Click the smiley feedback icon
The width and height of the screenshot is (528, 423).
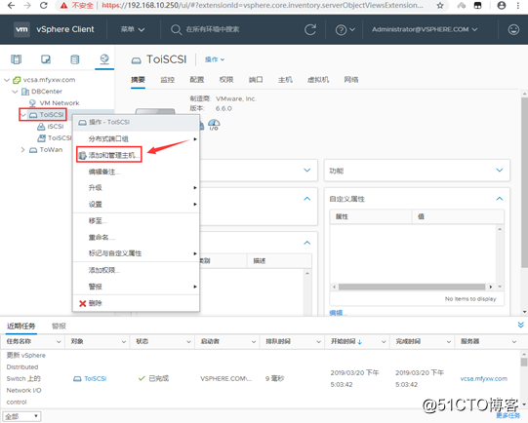513,29
